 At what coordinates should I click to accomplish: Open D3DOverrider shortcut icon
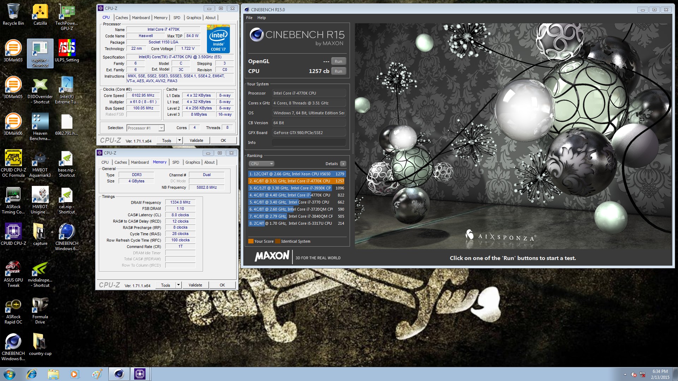[x=40, y=90]
